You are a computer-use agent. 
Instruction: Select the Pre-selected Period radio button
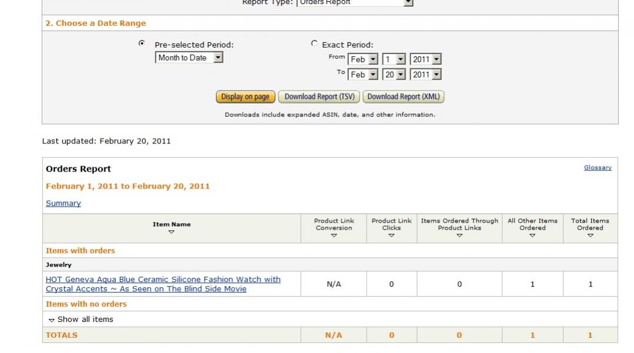coord(142,43)
